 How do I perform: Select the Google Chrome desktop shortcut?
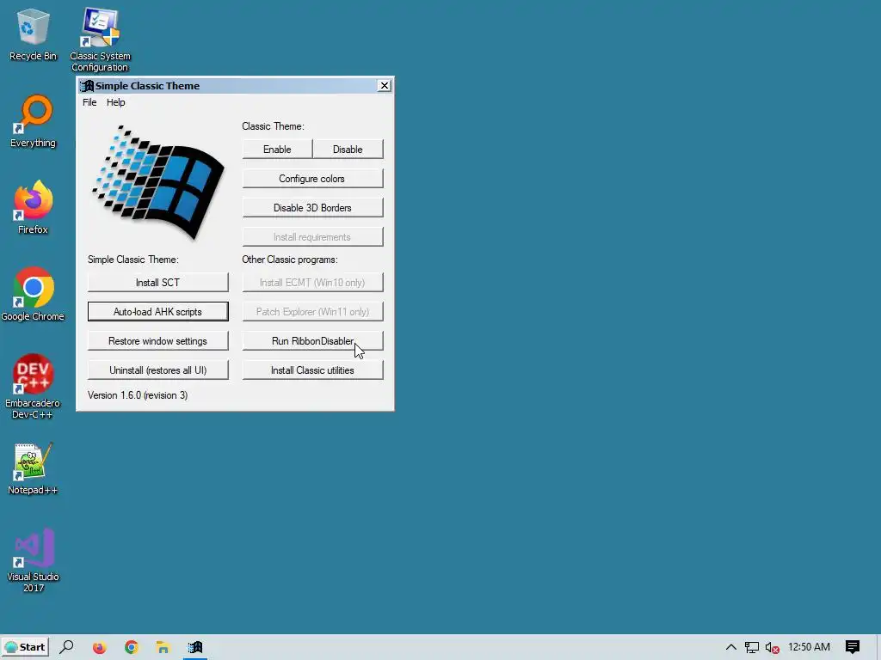click(x=33, y=294)
